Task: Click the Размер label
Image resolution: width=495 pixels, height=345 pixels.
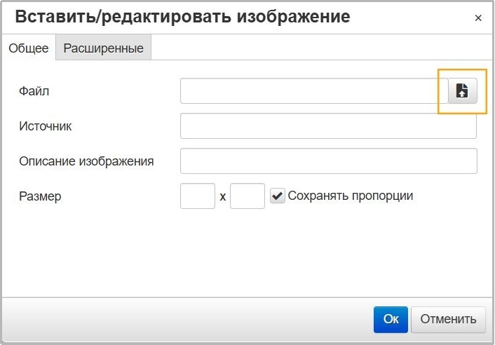Action: [41, 196]
